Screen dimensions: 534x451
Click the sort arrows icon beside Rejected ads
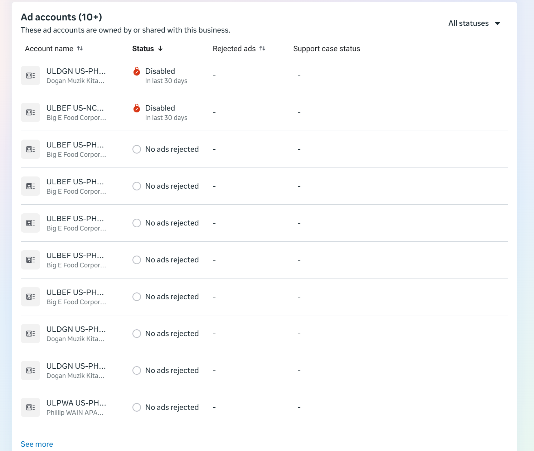(262, 48)
